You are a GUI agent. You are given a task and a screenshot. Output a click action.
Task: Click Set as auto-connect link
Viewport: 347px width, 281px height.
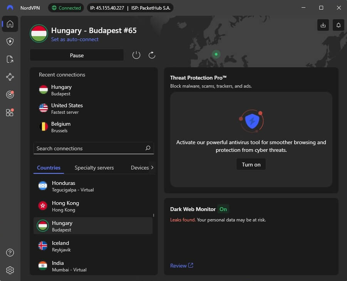coord(75,39)
